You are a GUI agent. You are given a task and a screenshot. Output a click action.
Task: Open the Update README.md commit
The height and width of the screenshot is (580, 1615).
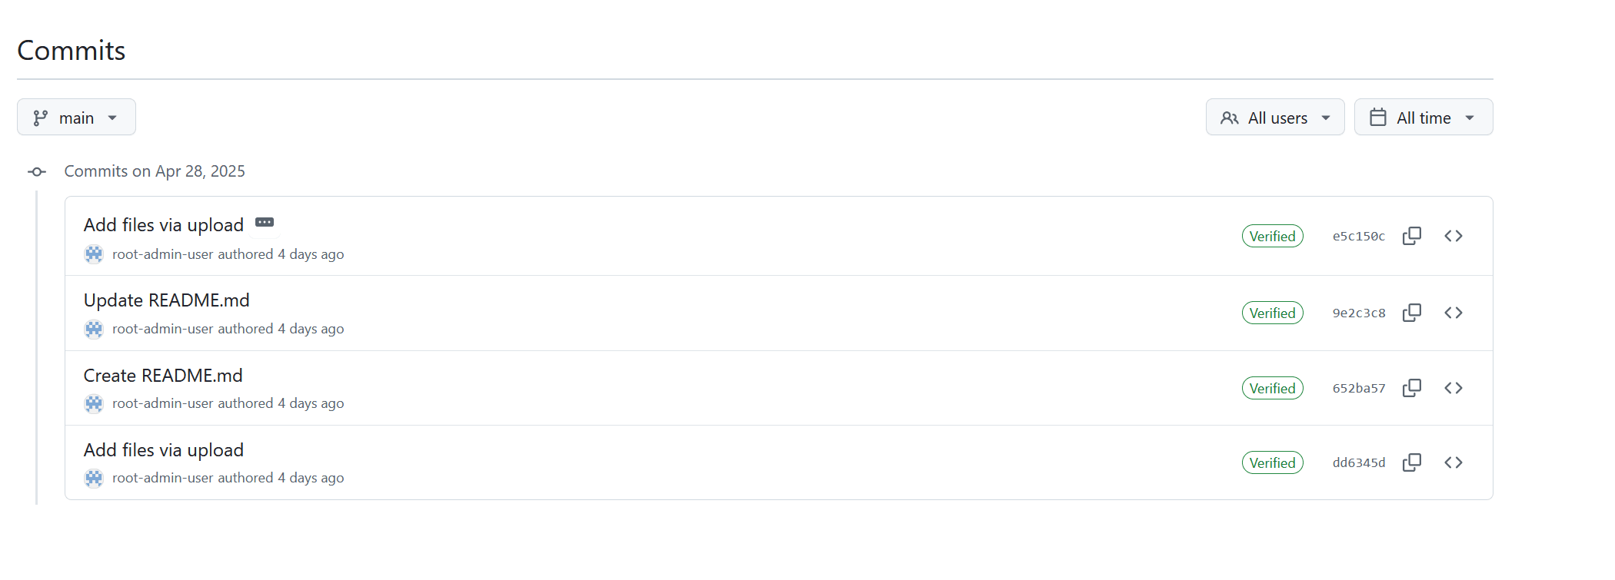(166, 300)
